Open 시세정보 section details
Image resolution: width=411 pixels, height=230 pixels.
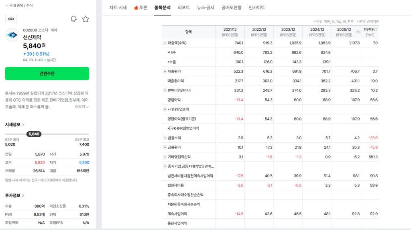tap(15, 125)
